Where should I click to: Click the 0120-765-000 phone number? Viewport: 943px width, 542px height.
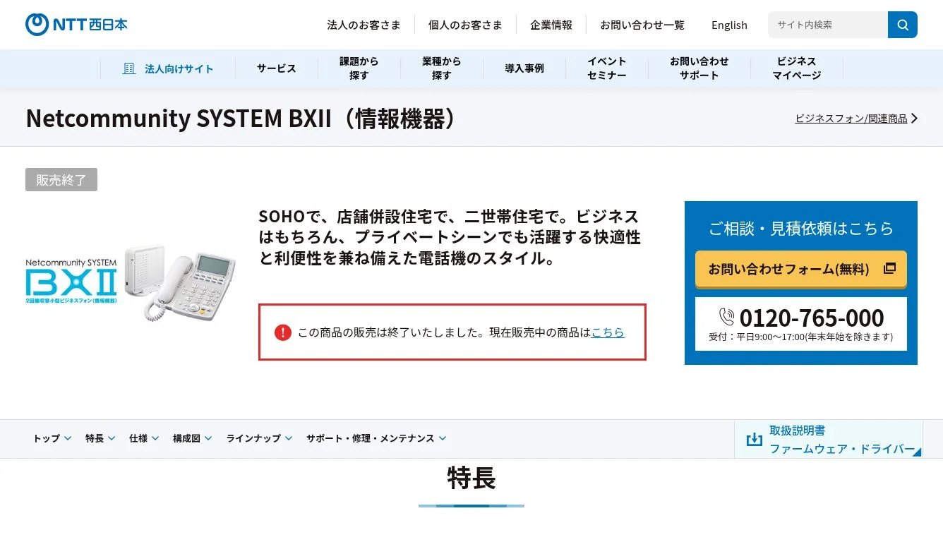coord(812,318)
